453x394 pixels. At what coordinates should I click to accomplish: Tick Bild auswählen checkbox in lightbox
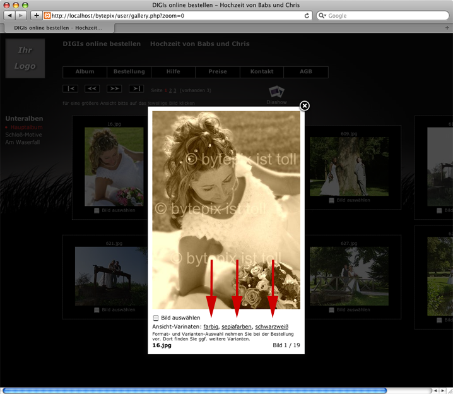156,318
